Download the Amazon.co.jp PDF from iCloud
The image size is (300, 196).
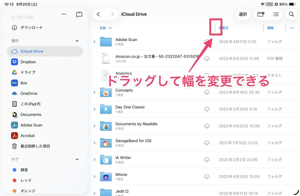point(207,59)
